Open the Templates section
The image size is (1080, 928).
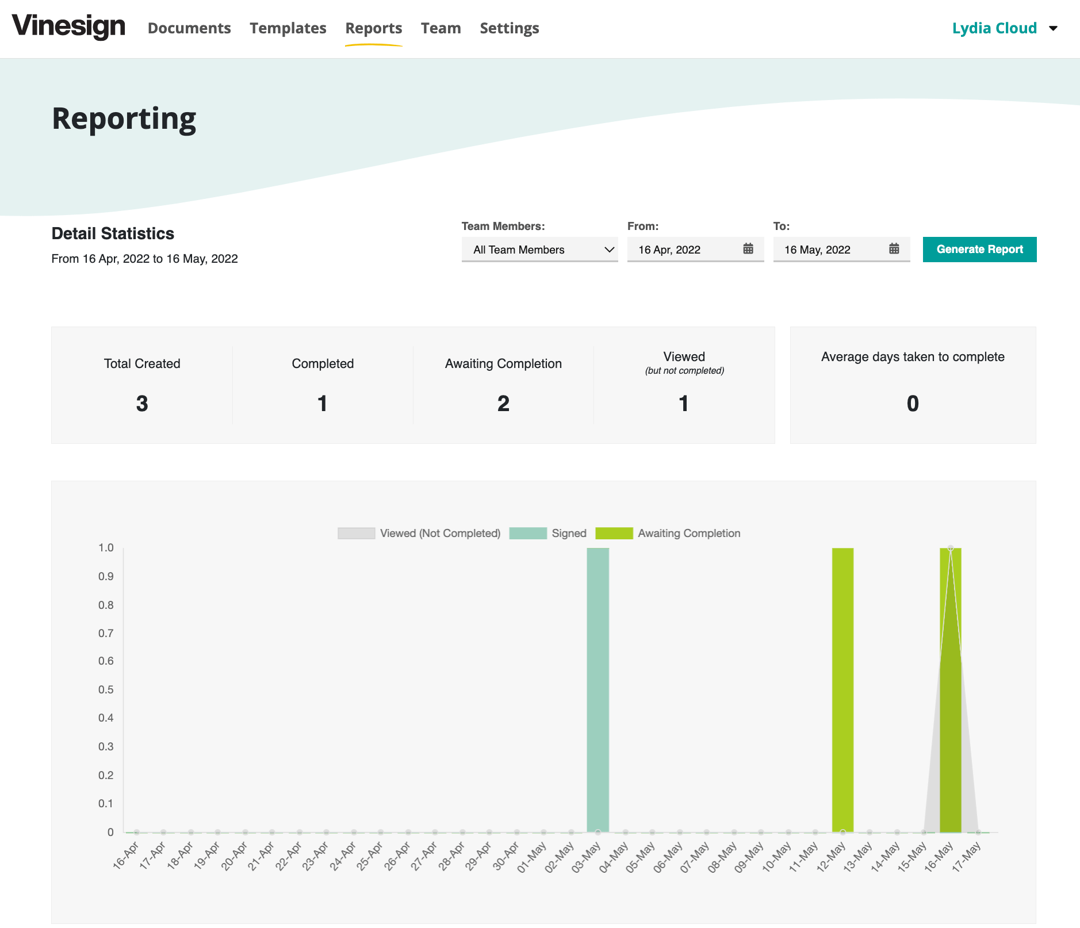[288, 28]
